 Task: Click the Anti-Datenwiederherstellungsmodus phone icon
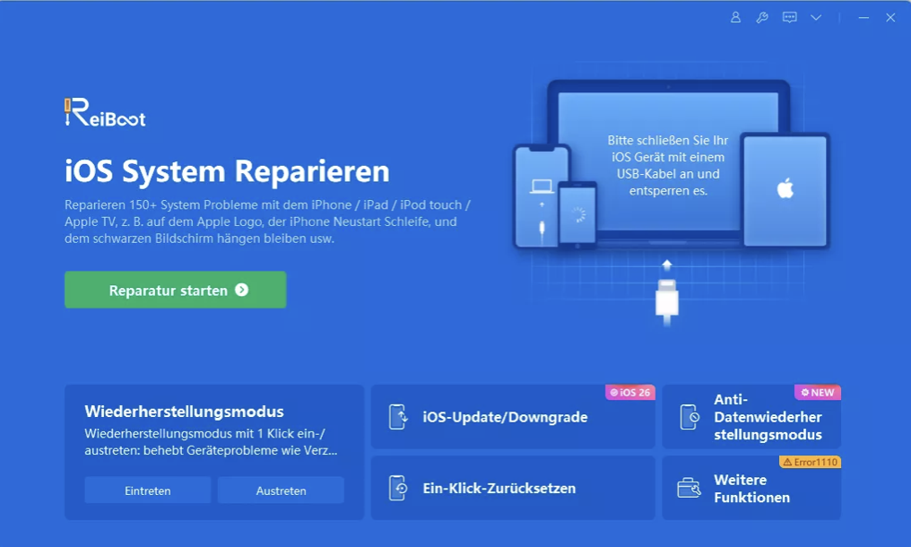click(x=689, y=417)
